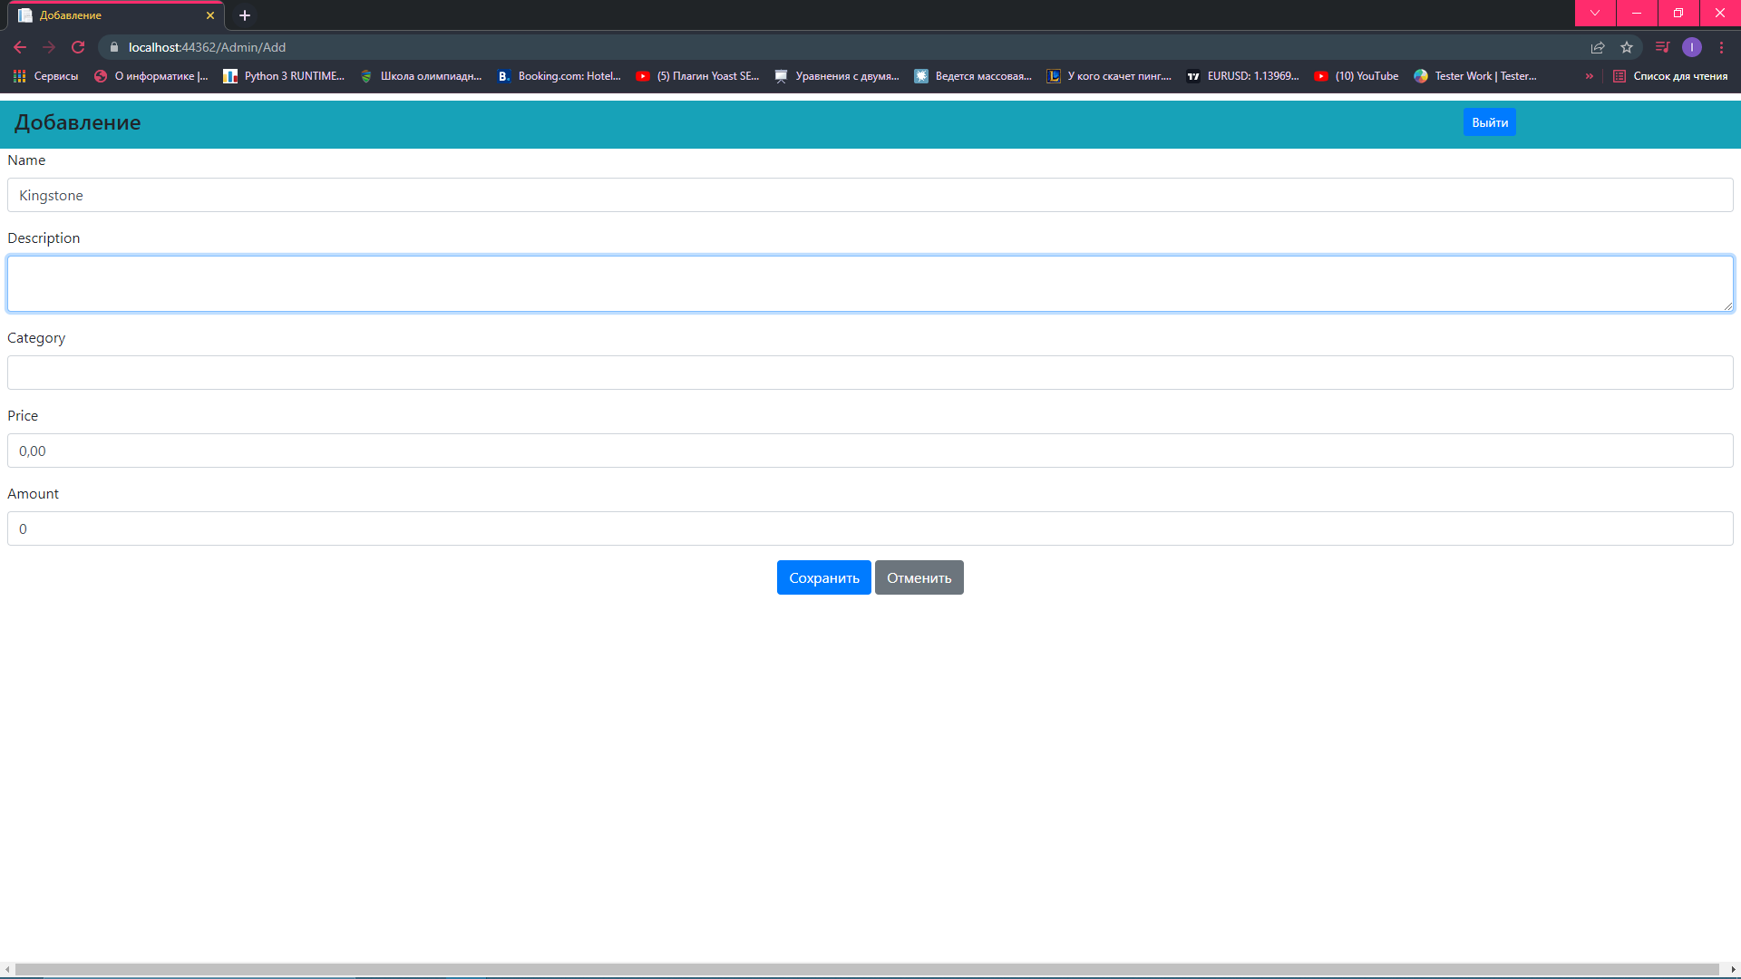This screenshot has height=979, width=1741.
Task: Open the Python 3 RUNTIME bookmark
Action: coord(284,76)
